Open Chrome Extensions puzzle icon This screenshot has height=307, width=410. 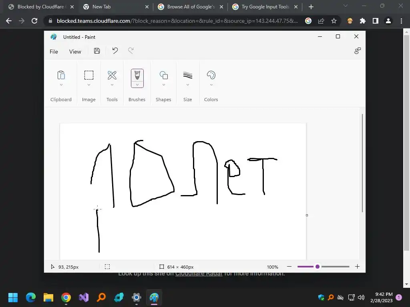click(363, 21)
